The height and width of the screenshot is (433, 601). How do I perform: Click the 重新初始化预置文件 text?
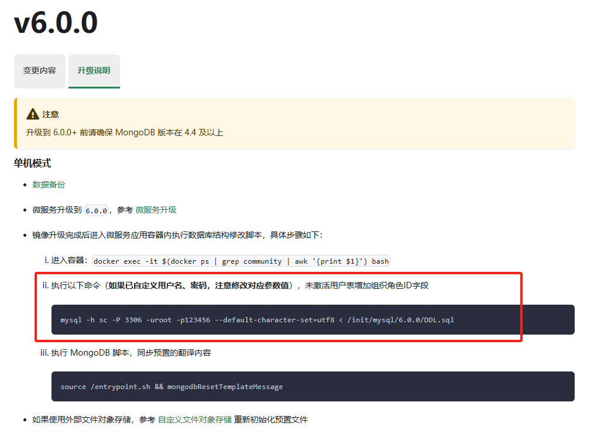tap(271, 420)
